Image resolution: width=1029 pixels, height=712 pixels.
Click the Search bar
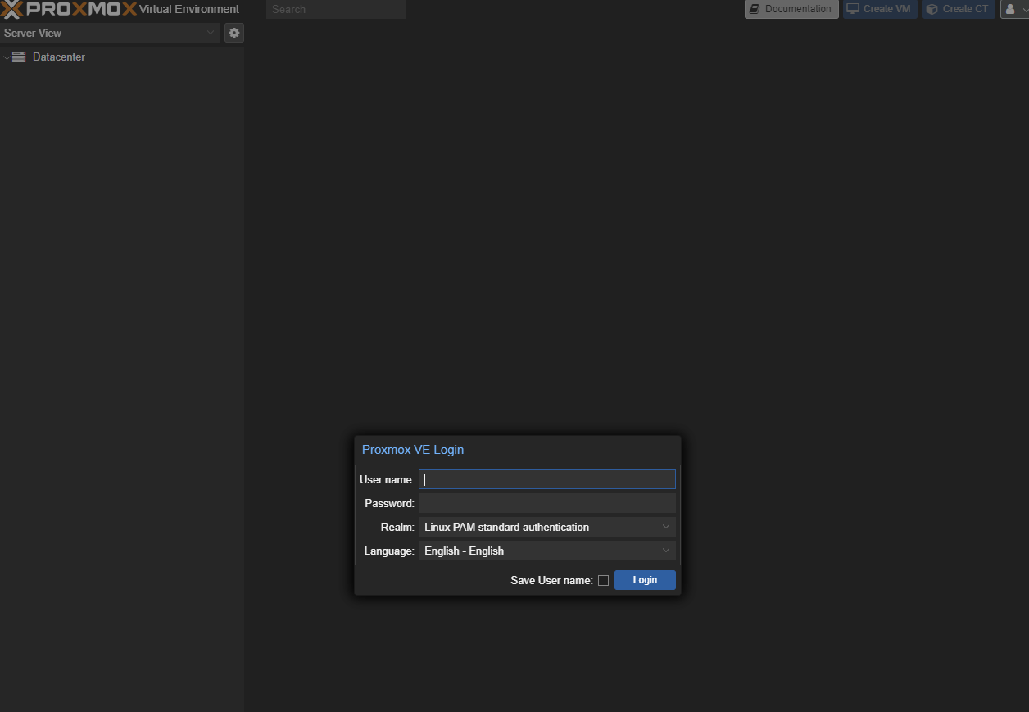[x=335, y=9]
